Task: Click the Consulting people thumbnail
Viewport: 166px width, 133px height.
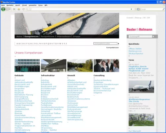Action: (106, 66)
